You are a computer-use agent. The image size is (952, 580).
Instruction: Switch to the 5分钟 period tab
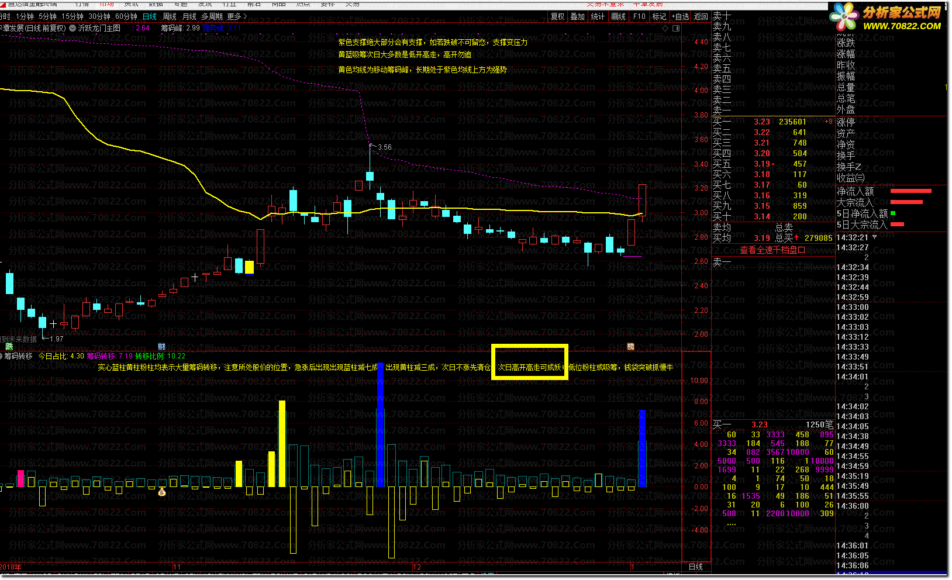point(47,16)
